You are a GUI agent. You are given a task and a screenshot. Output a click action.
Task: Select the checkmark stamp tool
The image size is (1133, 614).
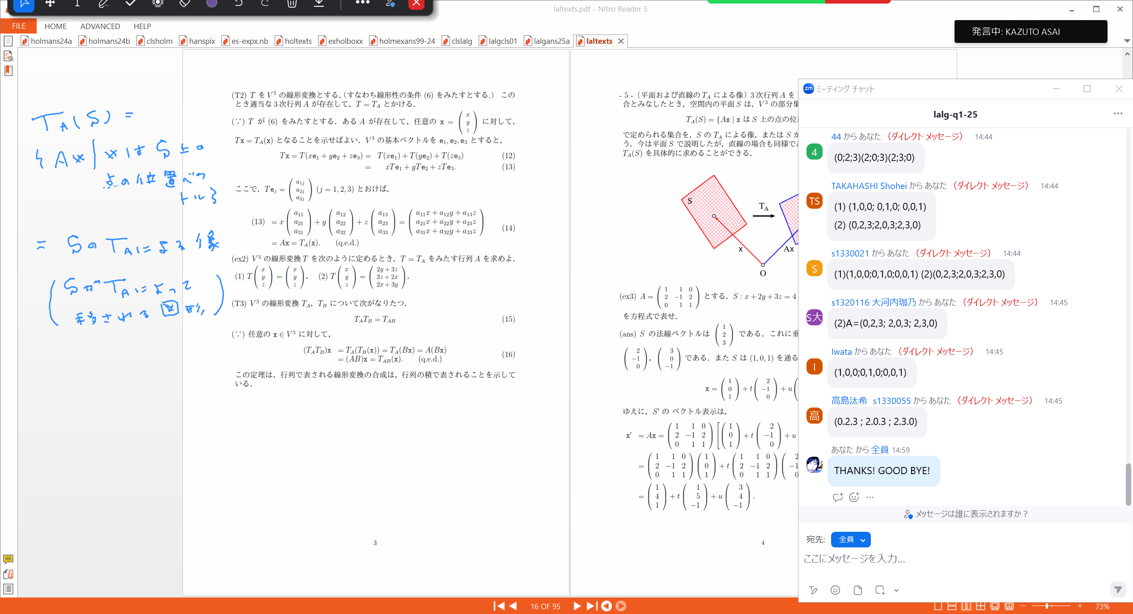(x=131, y=4)
